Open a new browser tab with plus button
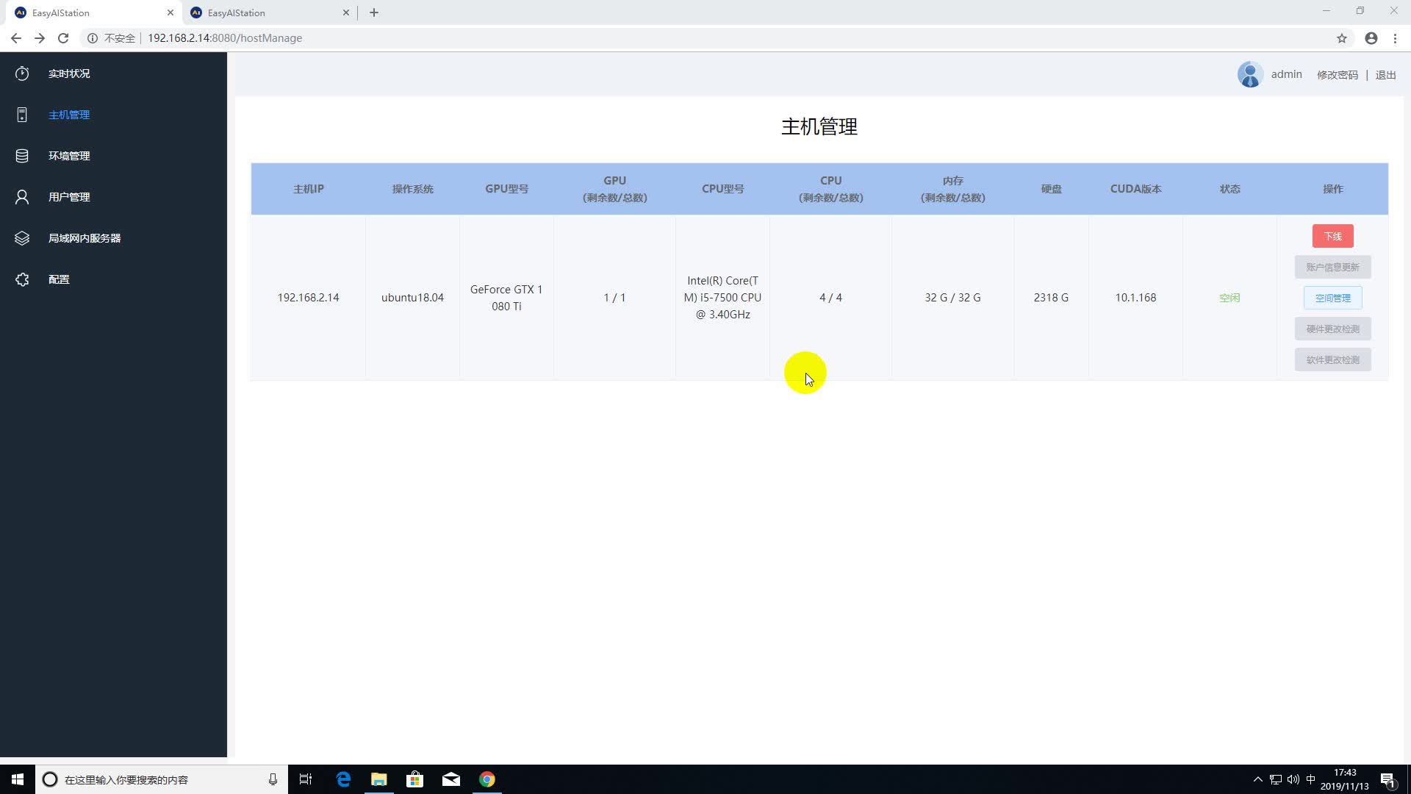Image resolution: width=1411 pixels, height=794 pixels. (x=374, y=12)
